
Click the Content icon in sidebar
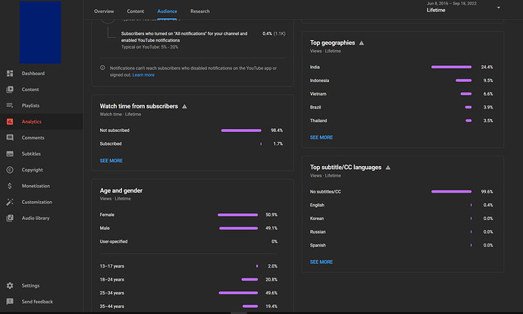pos(10,89)
